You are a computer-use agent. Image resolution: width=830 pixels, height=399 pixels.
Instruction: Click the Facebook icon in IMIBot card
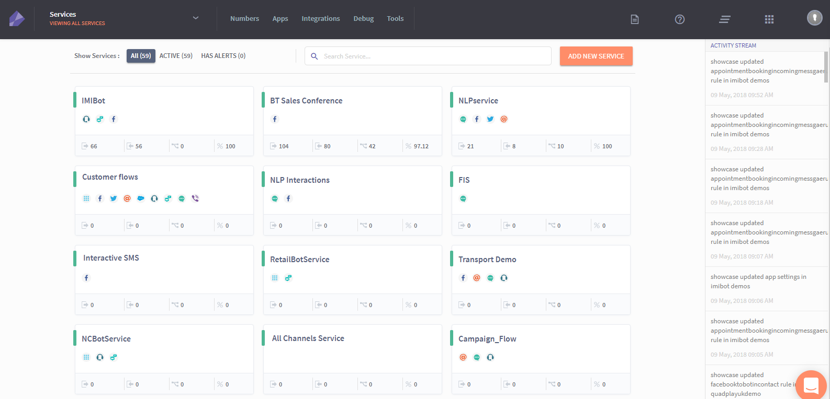pos(114,119)
